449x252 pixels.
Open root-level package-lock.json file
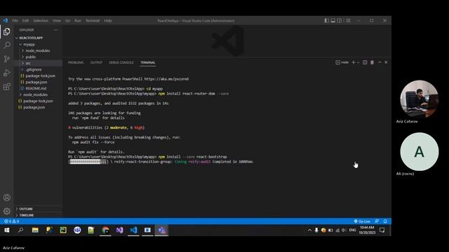38,101
